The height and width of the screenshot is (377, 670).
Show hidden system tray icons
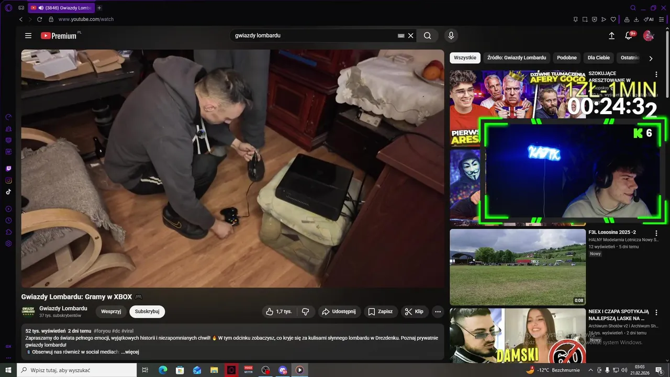pos(591,370)
